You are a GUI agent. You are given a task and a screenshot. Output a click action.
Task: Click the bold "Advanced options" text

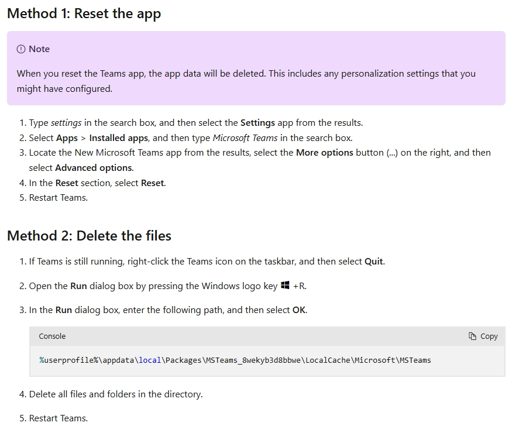94,168
